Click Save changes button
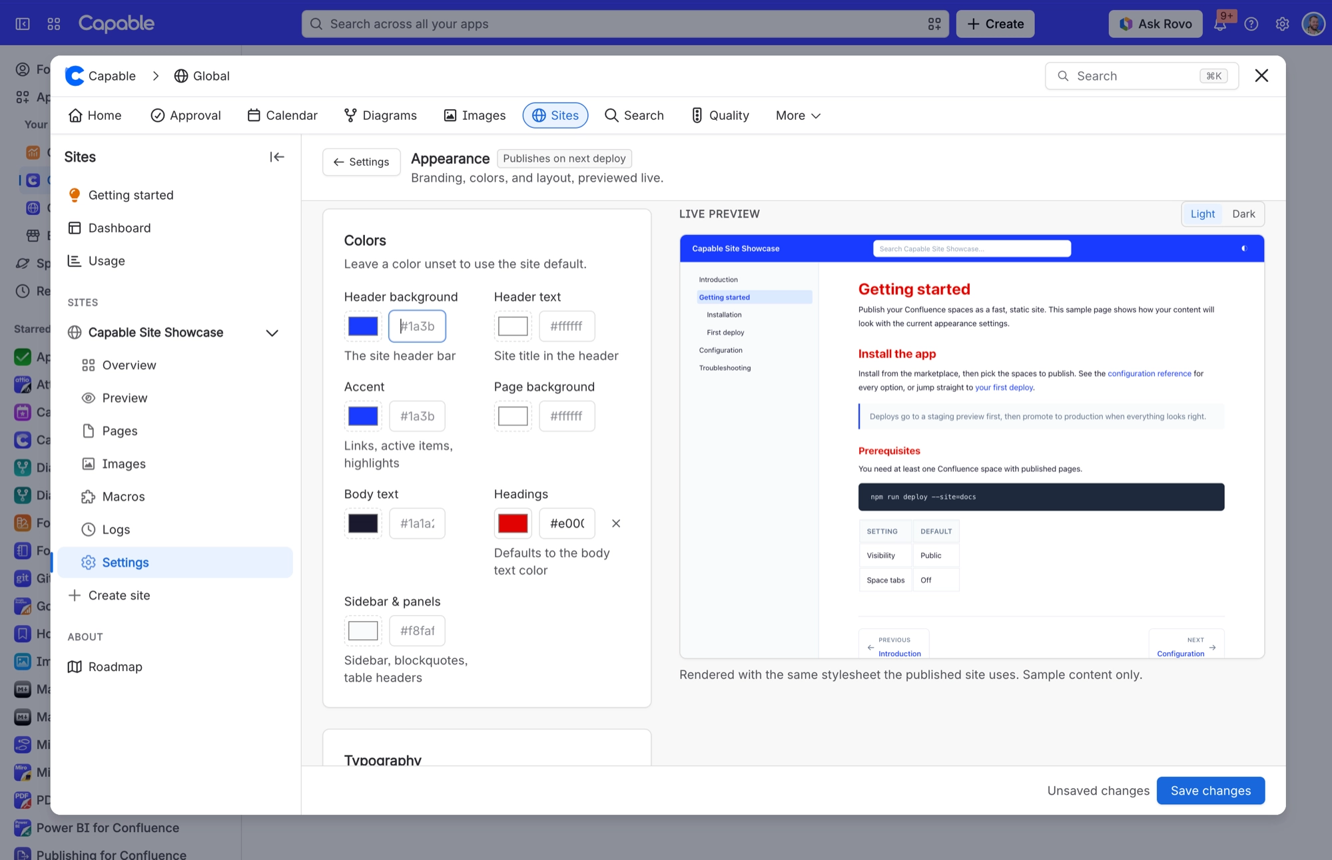The height and width of the screenshot is (860, 1332). [x=1210, y=791]
